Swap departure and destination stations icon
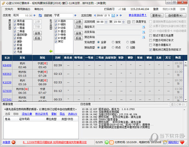 [40, 15]
